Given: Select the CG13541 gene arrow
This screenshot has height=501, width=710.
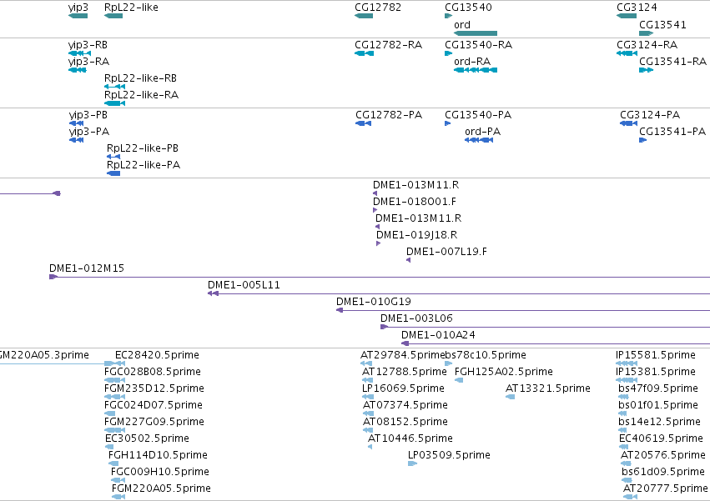Looking at the screenshot, I should [646, 33].
